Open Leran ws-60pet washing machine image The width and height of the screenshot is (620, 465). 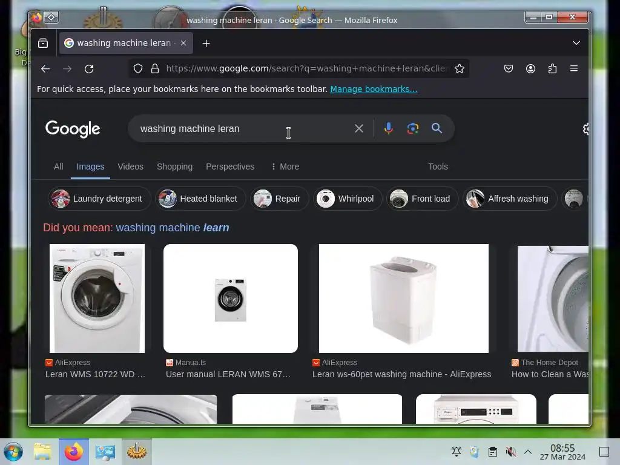pos(404,298)
